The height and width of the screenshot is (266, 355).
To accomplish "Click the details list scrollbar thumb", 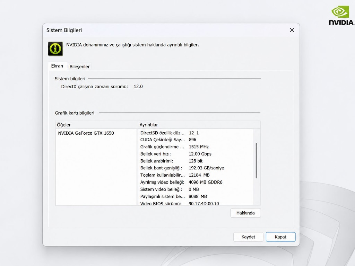I will (256, 161).
